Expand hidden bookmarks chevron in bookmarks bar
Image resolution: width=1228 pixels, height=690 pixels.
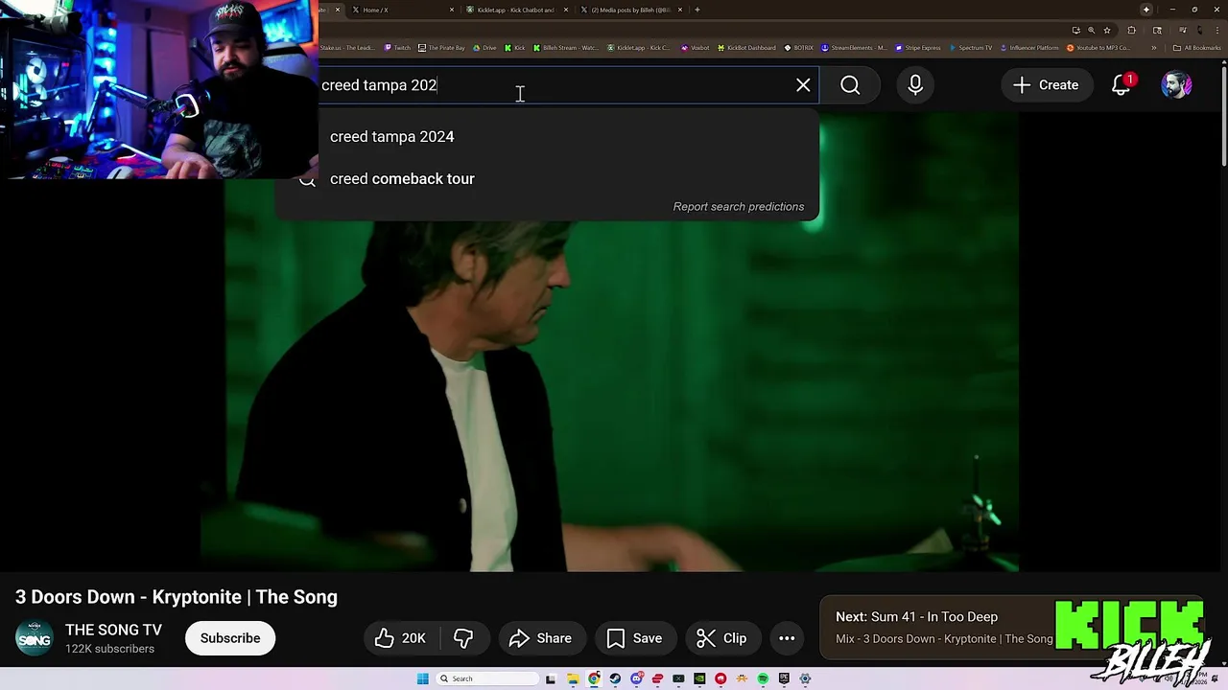click(x=1154, y=48)
